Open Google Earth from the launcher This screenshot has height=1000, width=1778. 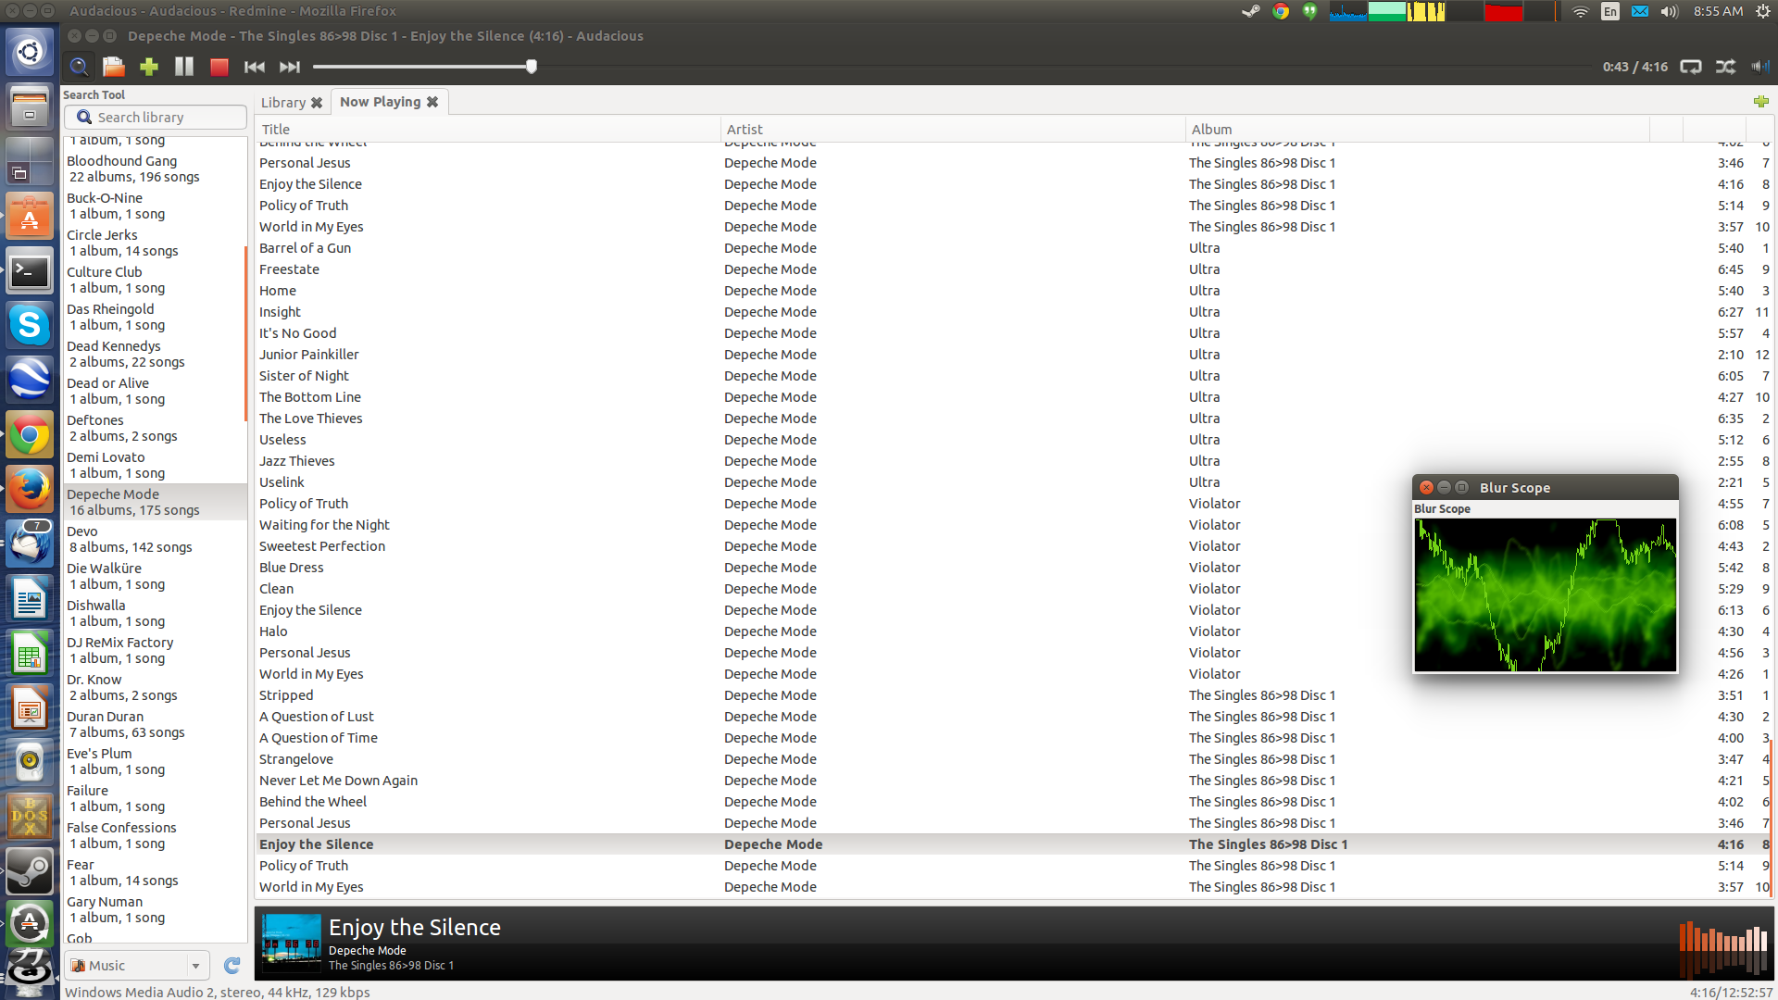coord(30,380)
